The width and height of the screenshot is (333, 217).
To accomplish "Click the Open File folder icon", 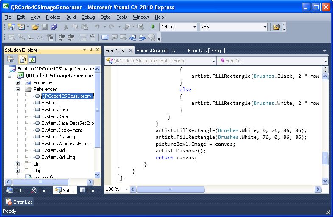I will click(35, 27).
